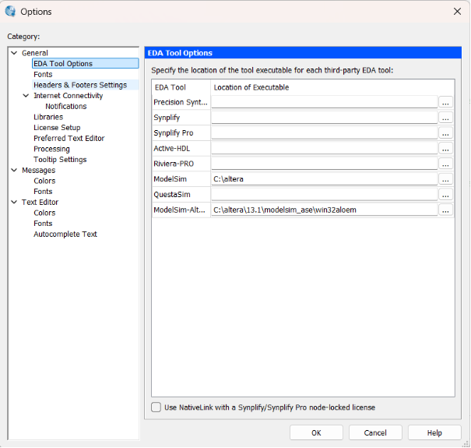Click the Options dialog globe icon

click(x=10, y=11)
